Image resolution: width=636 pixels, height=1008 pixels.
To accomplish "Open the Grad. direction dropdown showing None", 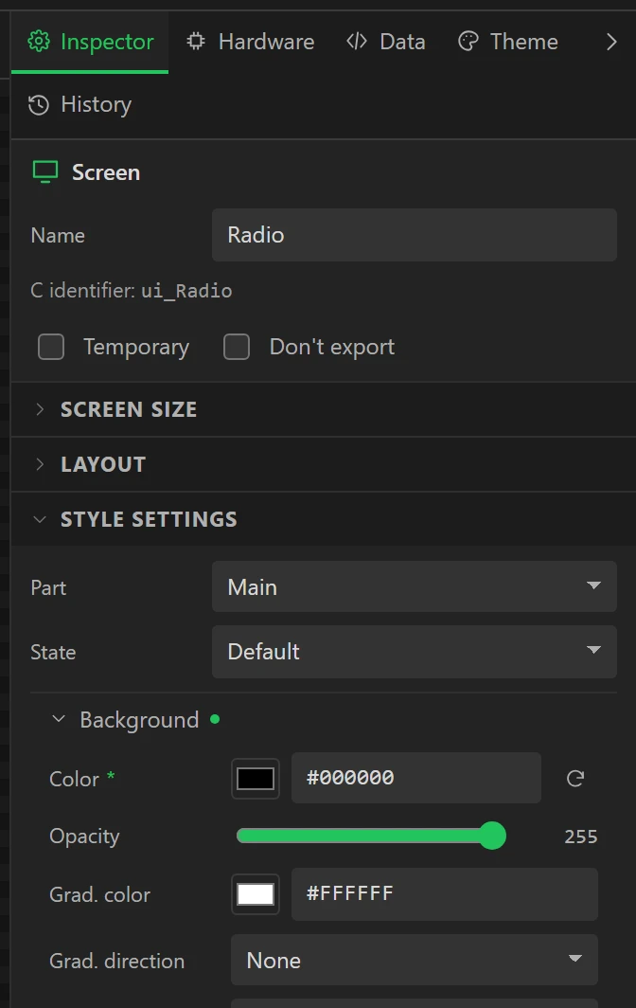I will point(415,961).
